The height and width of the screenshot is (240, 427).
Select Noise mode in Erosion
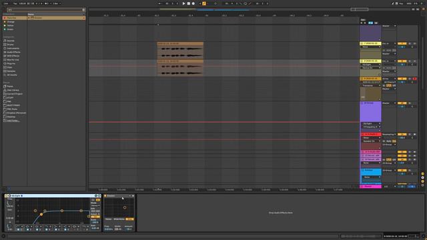pyautogui.click(x=108, y=219)
